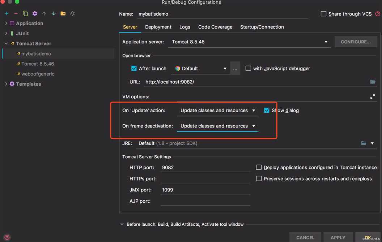Copy the selected configuration
The width and height of the screenshot is (382, 242).
[25, 13]
